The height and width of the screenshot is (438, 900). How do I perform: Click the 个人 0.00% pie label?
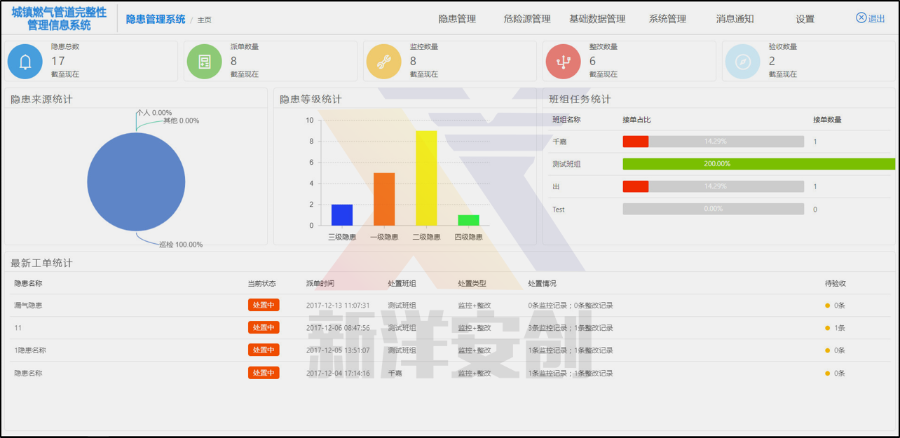point(154,112)
